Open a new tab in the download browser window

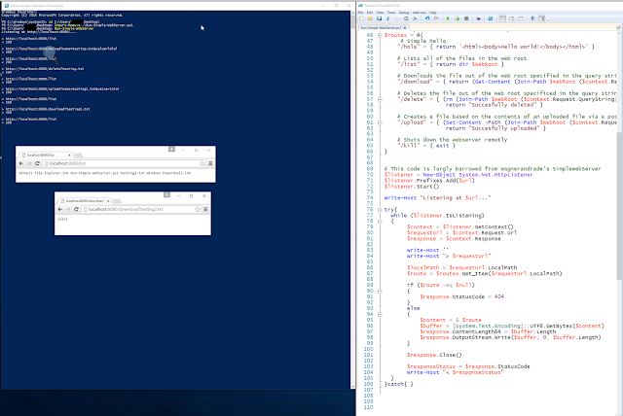tap(117, 201)
